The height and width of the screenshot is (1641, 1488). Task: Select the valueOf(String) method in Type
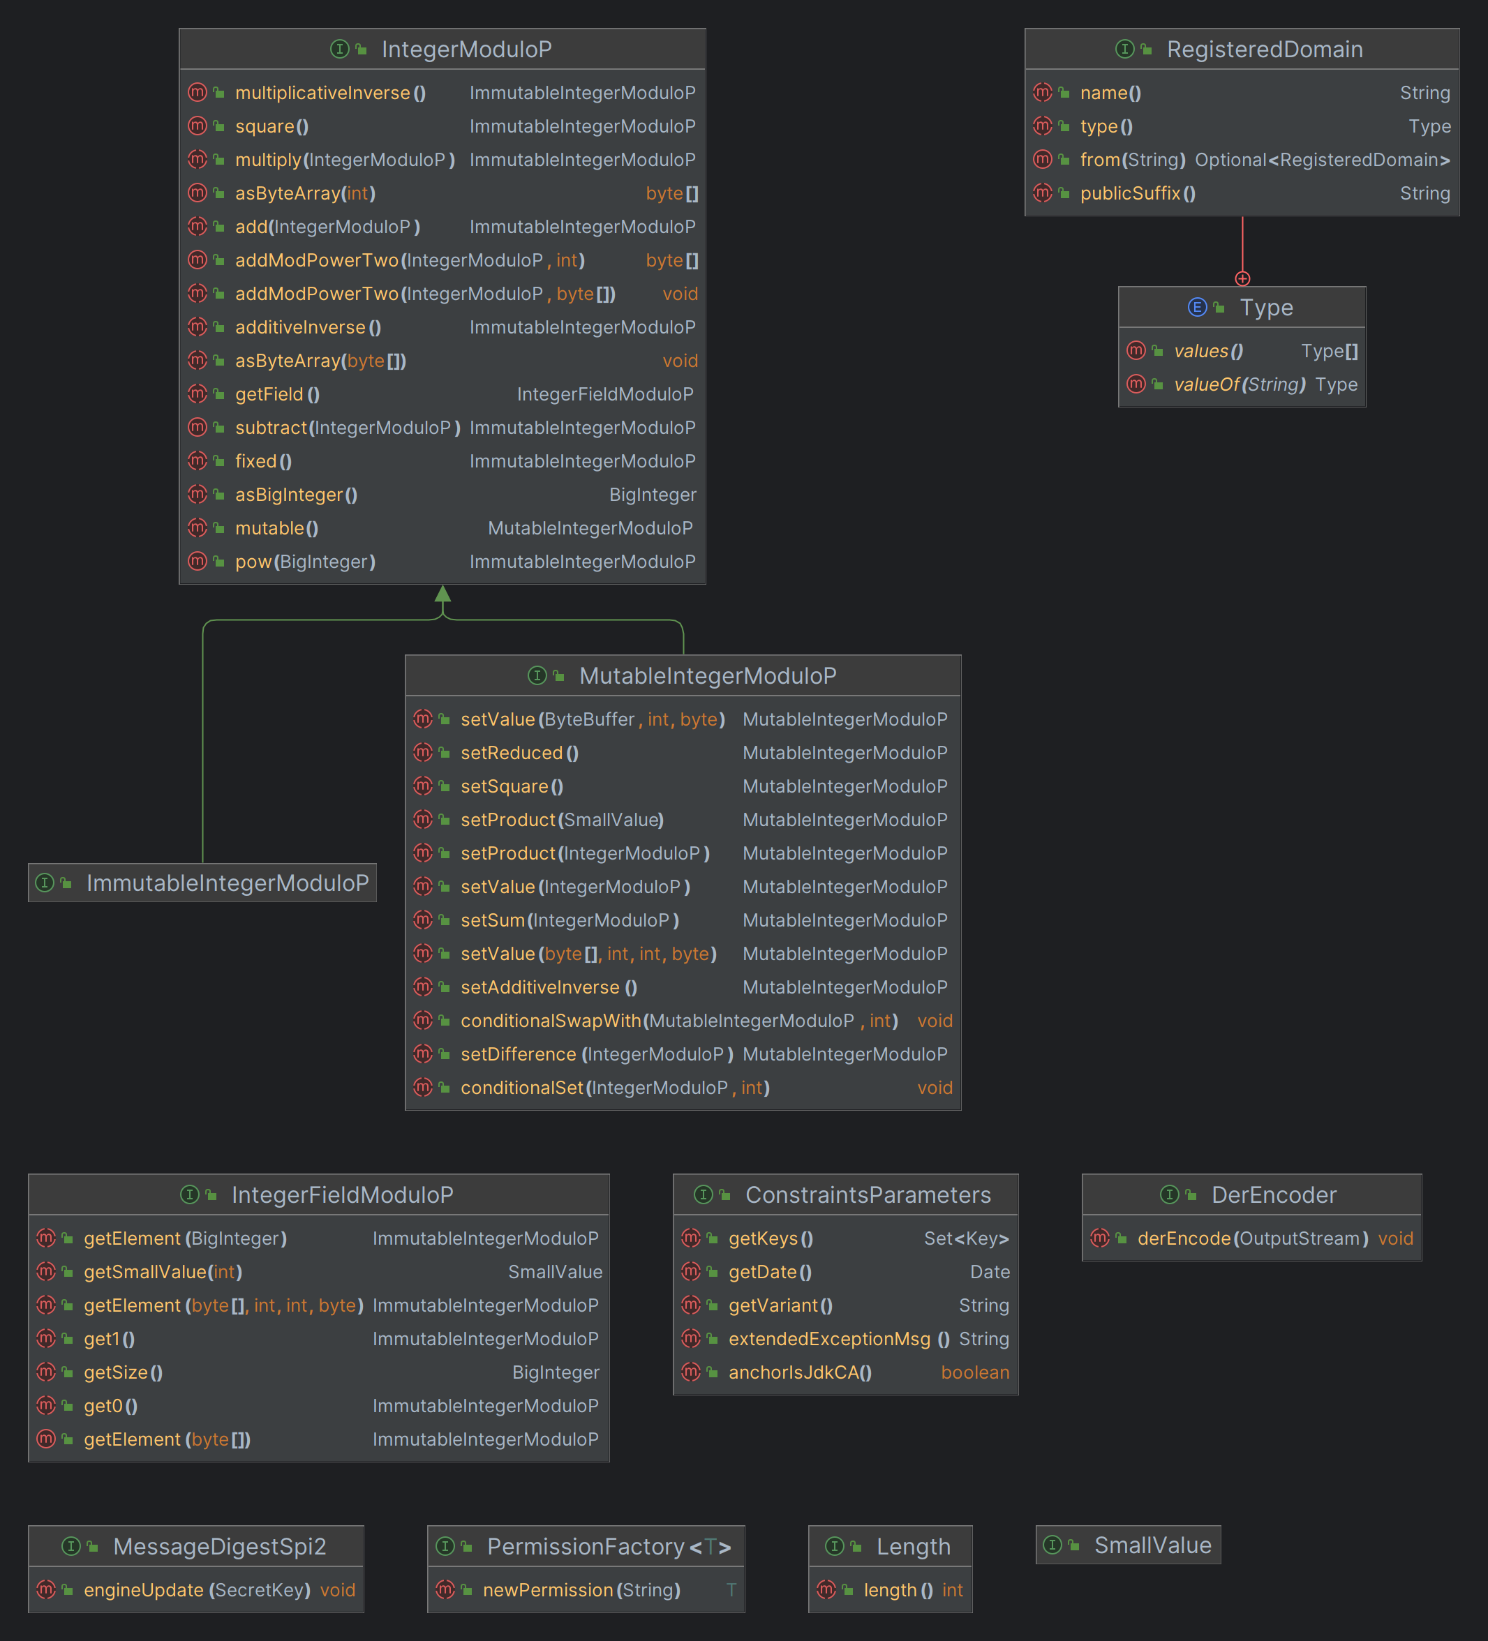(x=1239, y=384)
